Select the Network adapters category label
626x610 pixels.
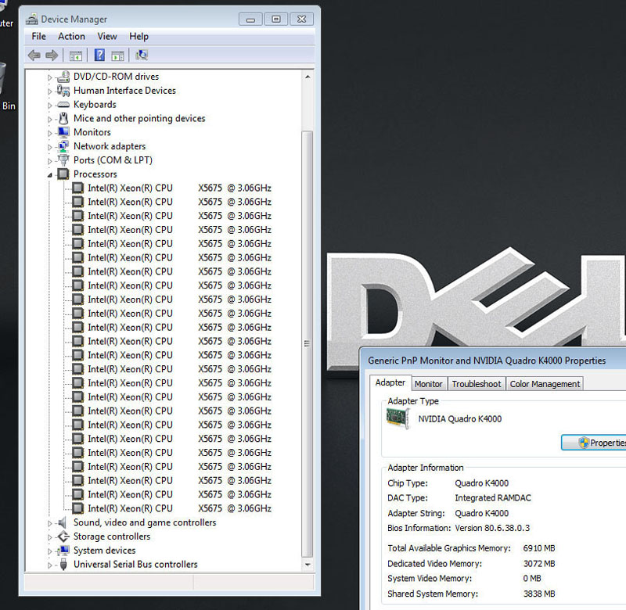click(110, 146)
